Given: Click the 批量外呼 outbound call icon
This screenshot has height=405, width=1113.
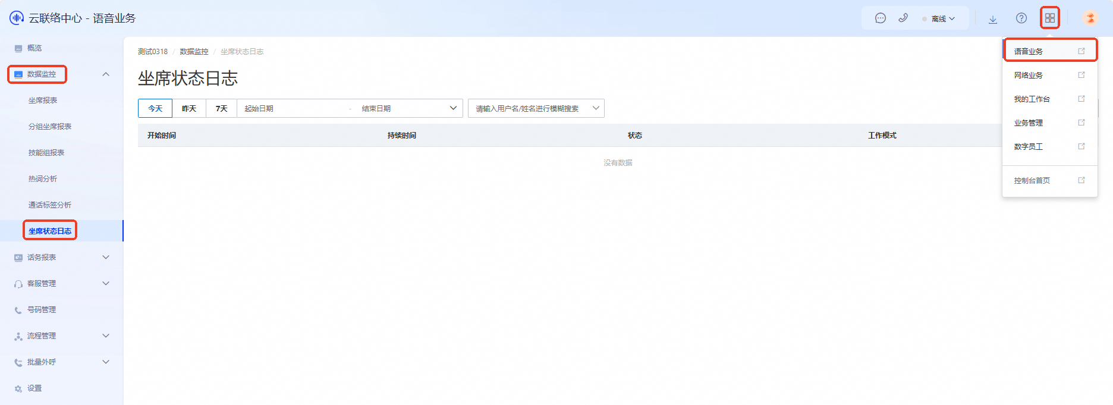Looking at the screenshot, I should (18, 362).
